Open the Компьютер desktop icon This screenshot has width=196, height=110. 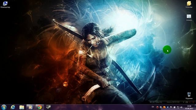click(5, 5)
